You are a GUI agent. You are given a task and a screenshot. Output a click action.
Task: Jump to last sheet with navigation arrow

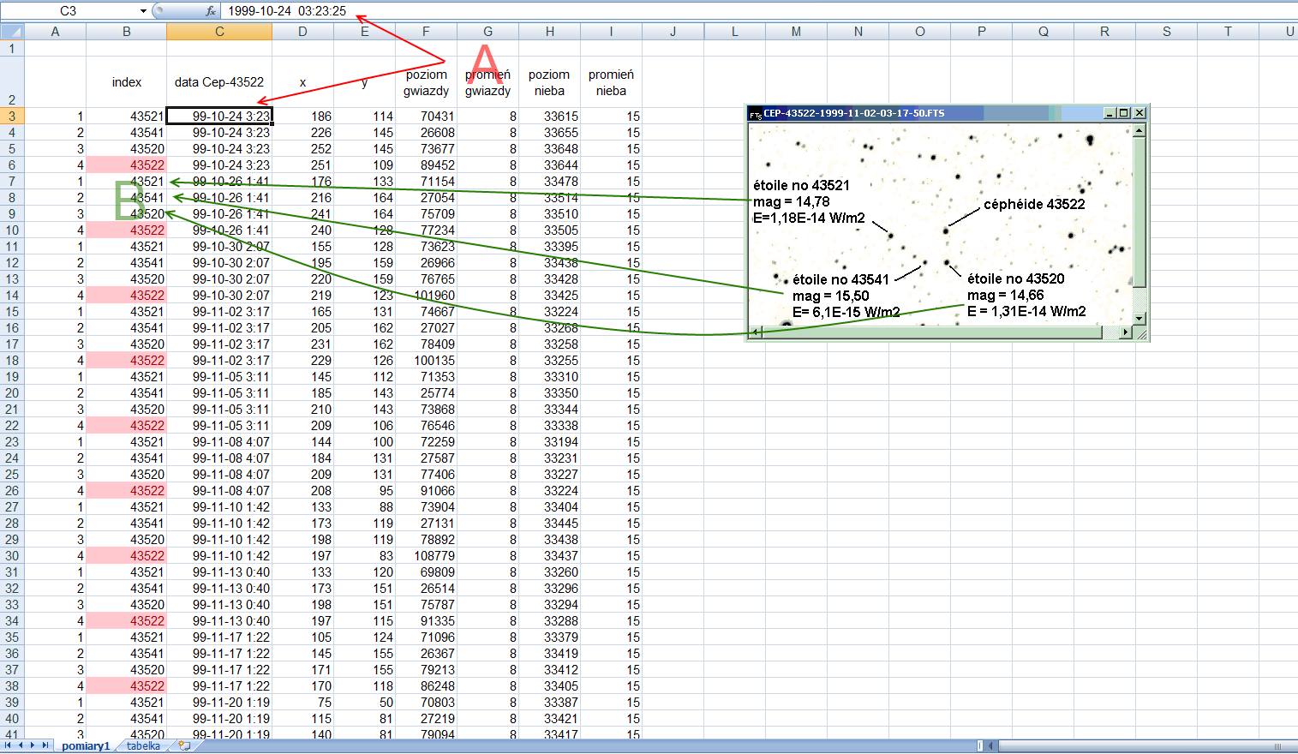(45, 745)
